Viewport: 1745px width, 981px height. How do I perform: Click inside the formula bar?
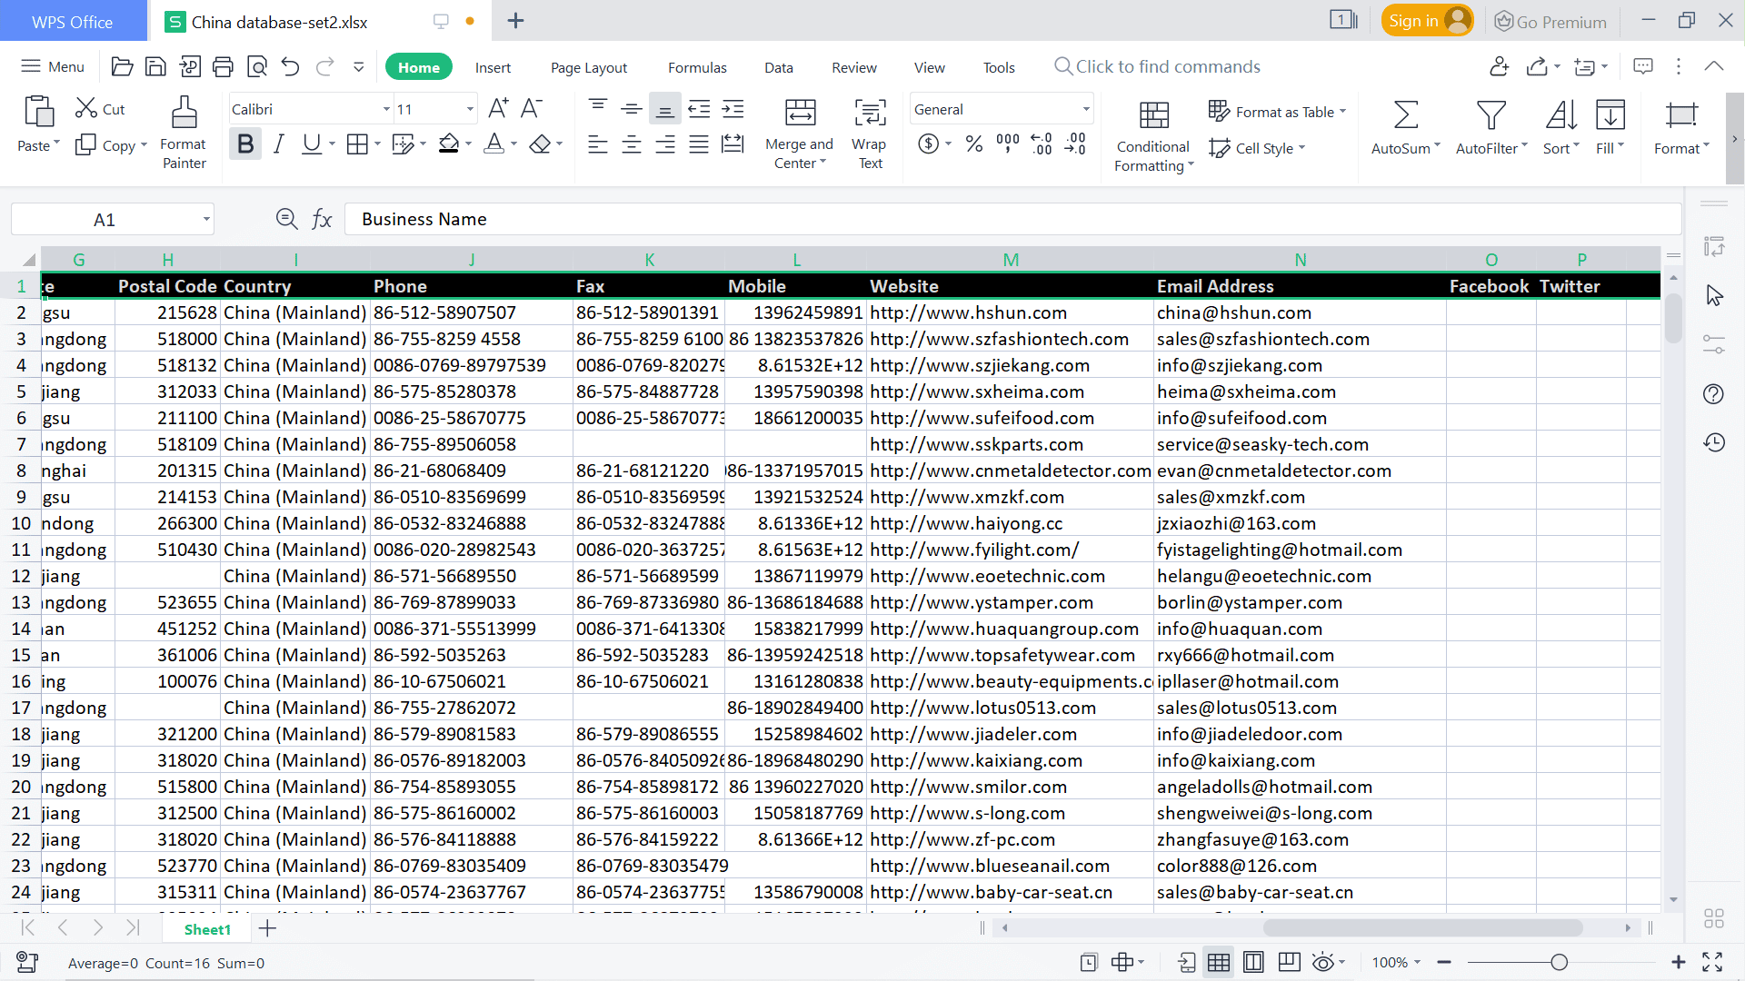[x=727, y=219]
